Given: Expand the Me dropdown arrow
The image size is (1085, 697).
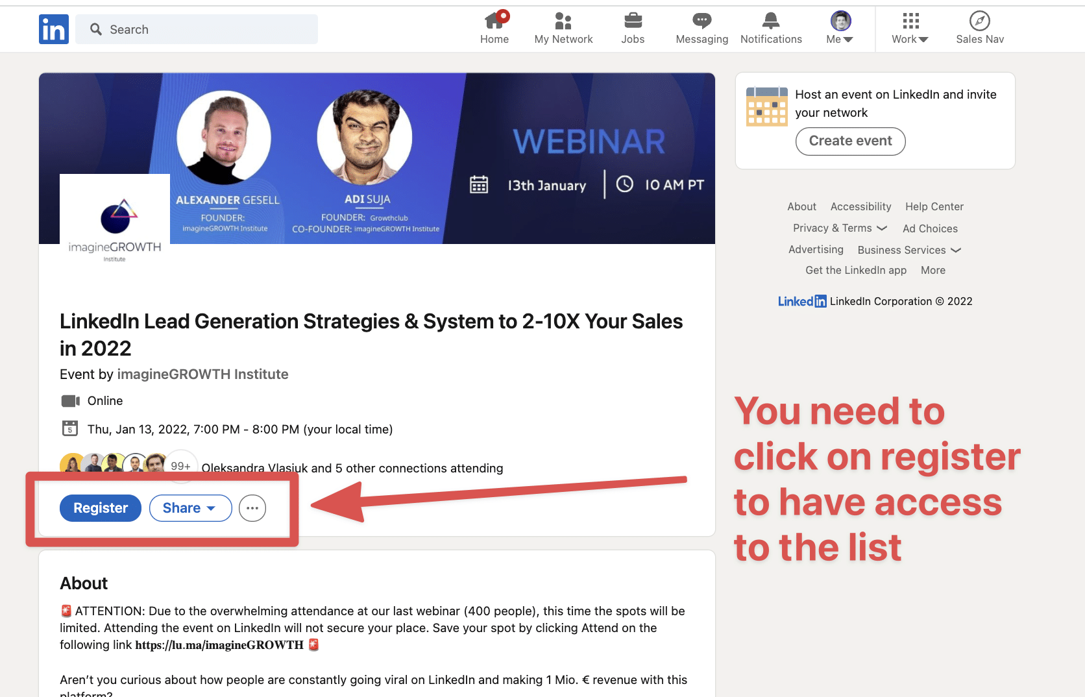Looking at the screenshot, I should pyautogui.click(x=848, y=40).
